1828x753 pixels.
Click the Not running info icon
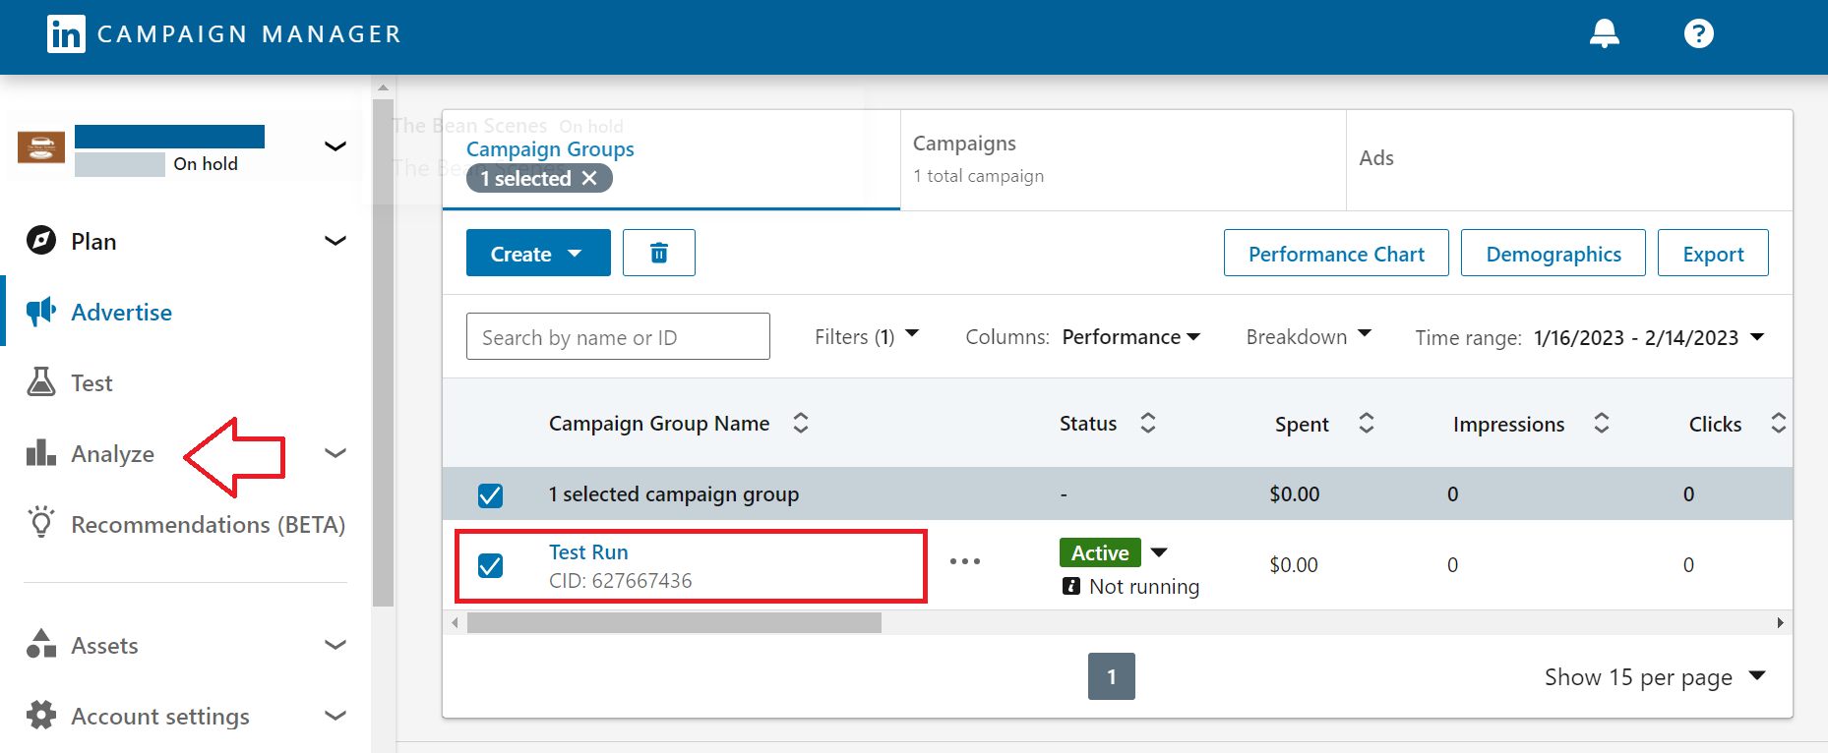point(1071,586)
